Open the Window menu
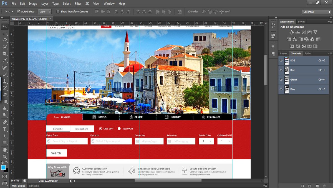The height and width of the screenshot is (188, 333). pyautogui.click(x=109, y=4)
